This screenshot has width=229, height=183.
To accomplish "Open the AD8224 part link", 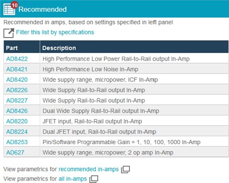I will point(17,132).
